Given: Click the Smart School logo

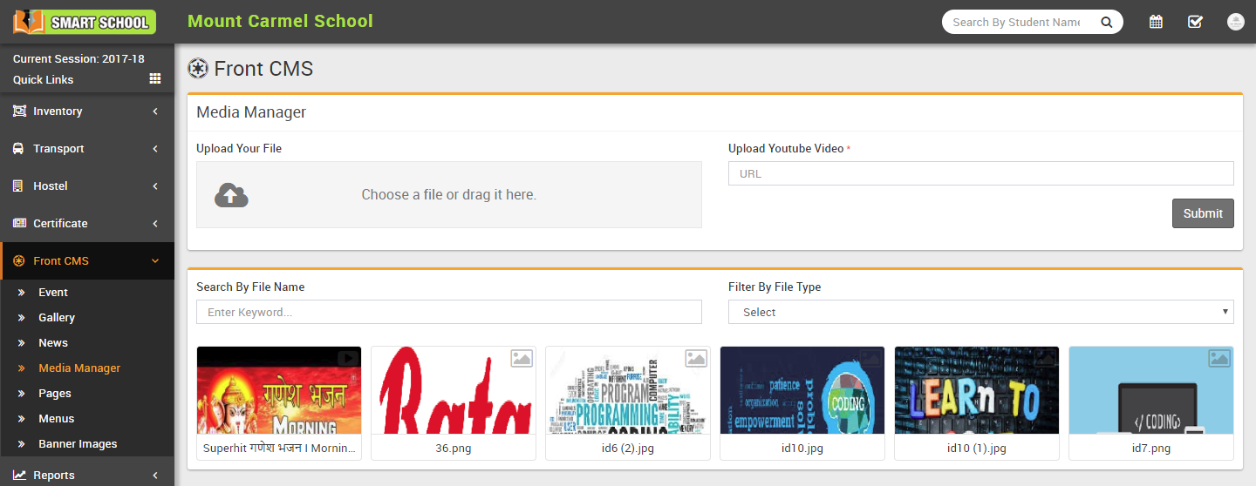Looking at the screenshot, I should click(x=85, y=22).
